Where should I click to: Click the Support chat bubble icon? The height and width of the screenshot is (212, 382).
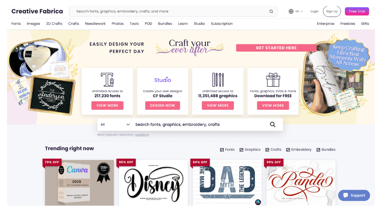click(x=346, y=195)
